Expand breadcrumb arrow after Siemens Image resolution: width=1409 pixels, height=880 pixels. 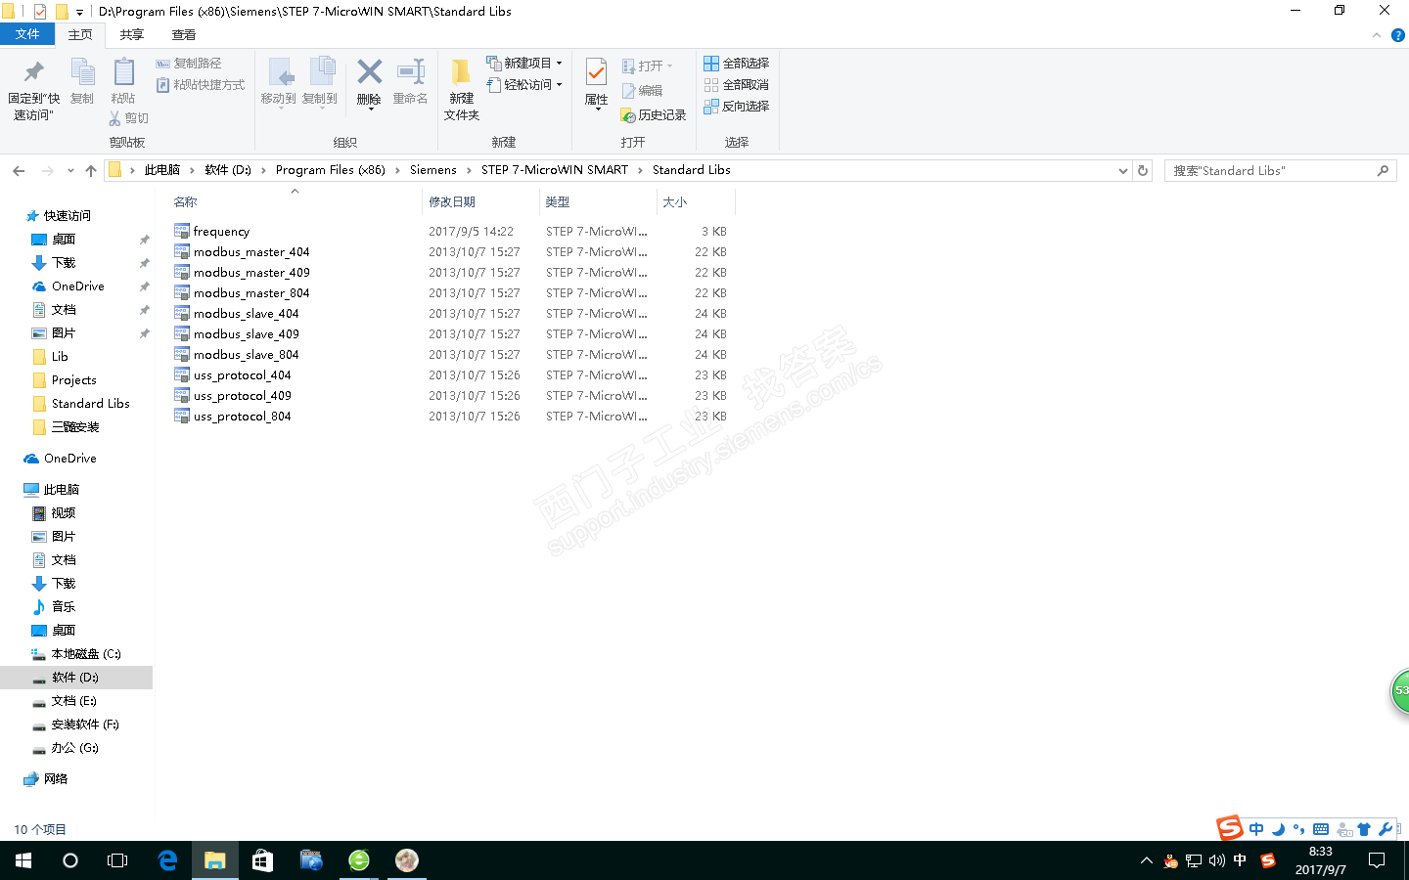(x=470, y=170)
